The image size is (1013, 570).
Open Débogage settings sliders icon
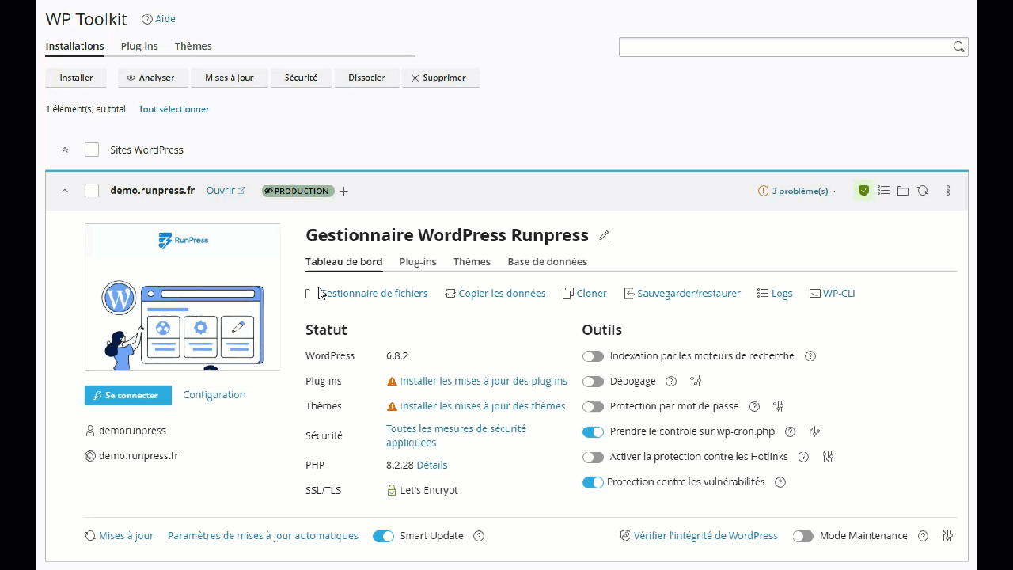[696, 381]
